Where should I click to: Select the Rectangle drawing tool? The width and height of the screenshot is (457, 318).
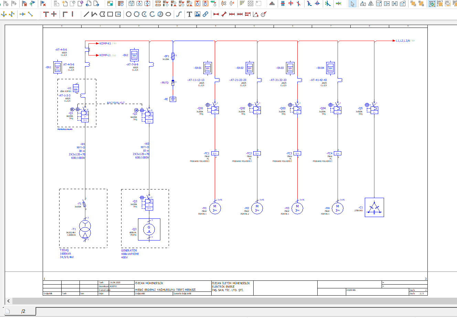(110, 14)
